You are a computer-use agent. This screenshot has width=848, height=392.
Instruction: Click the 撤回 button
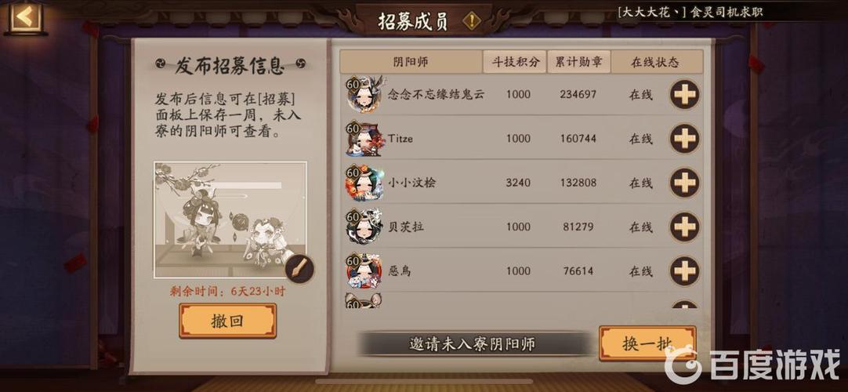[x=228, y=321]
